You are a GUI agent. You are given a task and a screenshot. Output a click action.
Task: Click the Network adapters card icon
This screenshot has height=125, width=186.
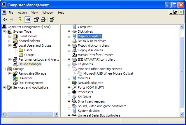pyautogui.click(x=74, y=83)
